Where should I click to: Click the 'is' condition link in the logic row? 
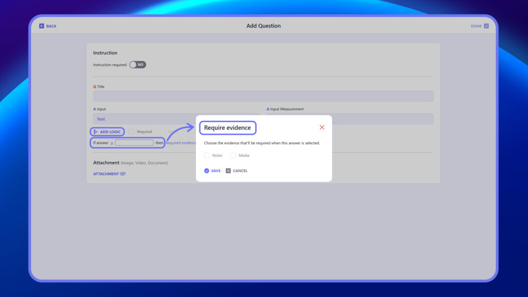112,143
